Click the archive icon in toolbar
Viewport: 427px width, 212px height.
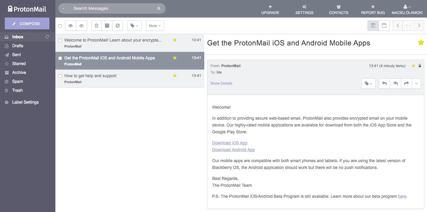tap(107, 26)
